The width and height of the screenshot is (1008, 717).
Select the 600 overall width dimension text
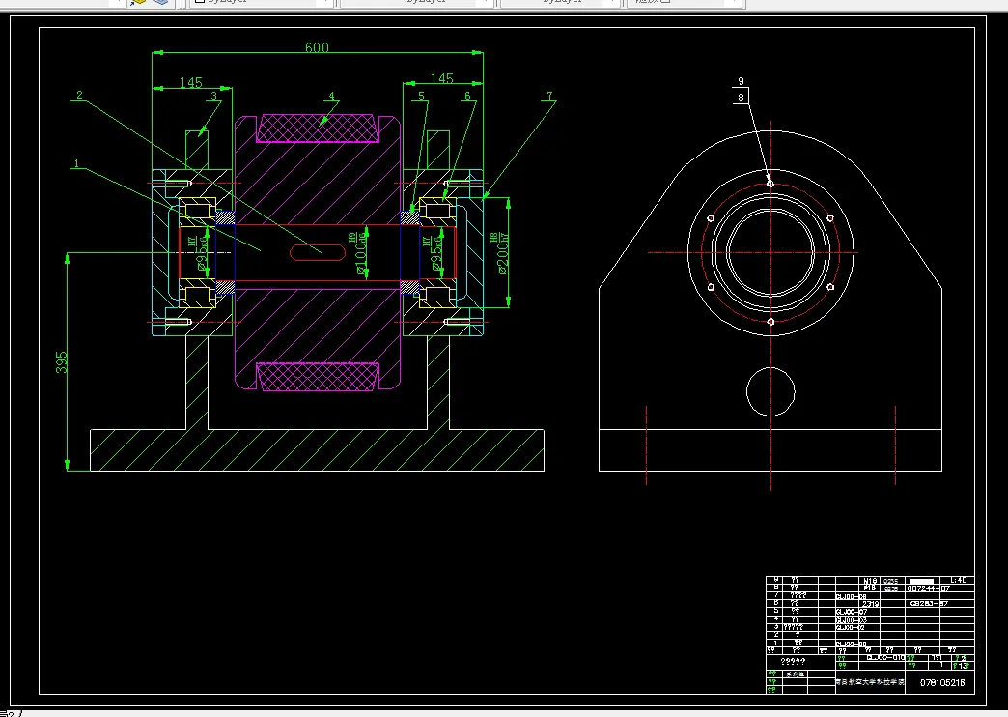(x=317, y=47)
